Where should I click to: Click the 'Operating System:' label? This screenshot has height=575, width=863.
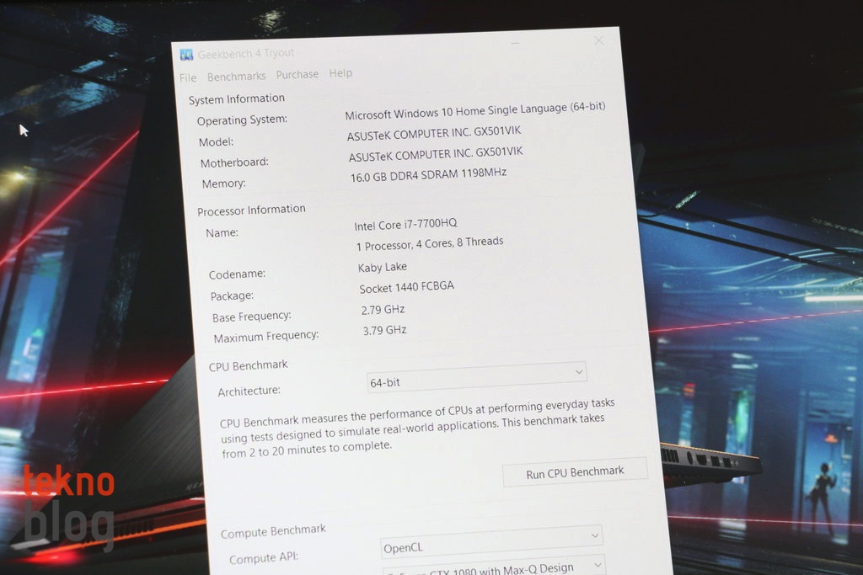tap(242, 120)
